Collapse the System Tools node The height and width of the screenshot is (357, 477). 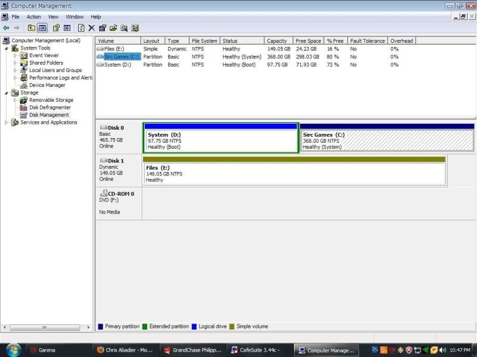click(x=7, y=48)
